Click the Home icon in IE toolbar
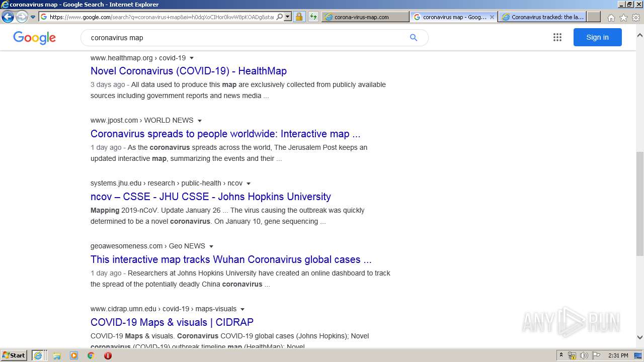The image size is (644, 362). click(x=611, y=18)
